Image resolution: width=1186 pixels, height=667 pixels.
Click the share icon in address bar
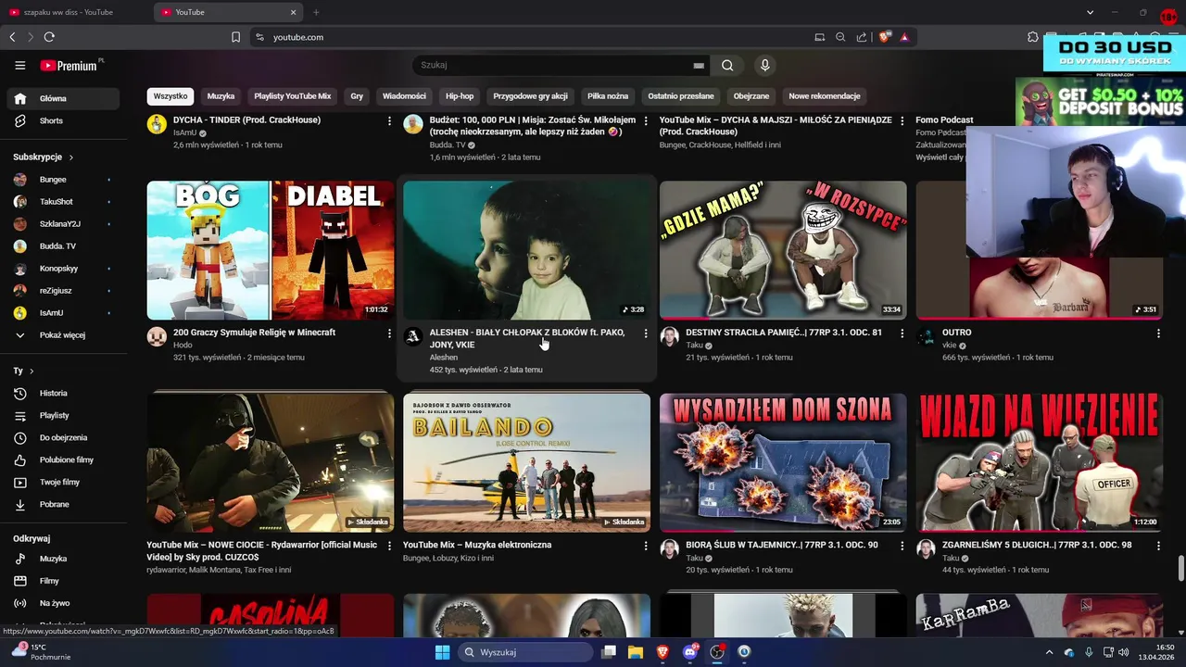[x=862, y=37]
